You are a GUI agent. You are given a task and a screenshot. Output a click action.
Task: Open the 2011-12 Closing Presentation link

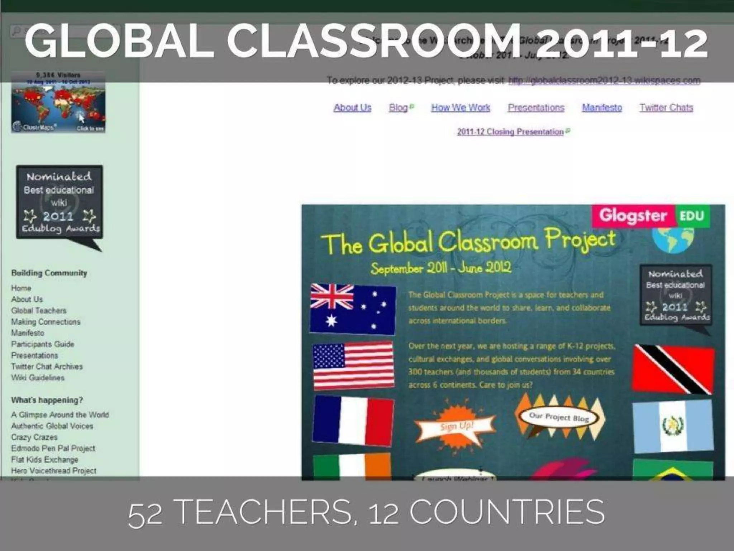510,132
